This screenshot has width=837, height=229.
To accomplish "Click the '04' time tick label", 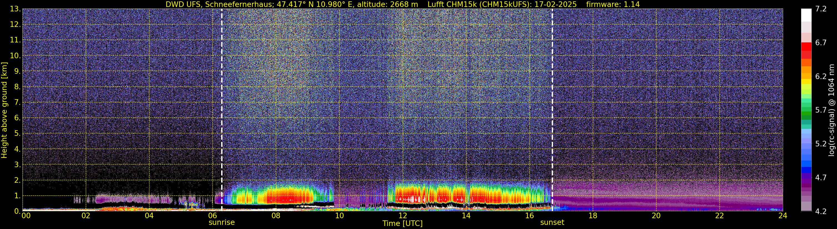I will point(149,216).
